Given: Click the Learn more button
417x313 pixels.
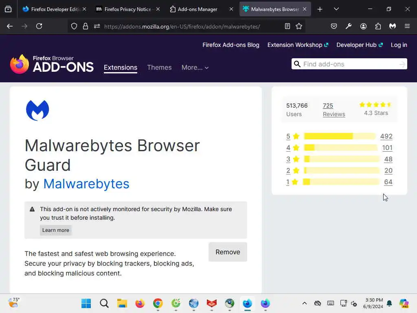Looking at the screenshot, I should pos(55,230).
